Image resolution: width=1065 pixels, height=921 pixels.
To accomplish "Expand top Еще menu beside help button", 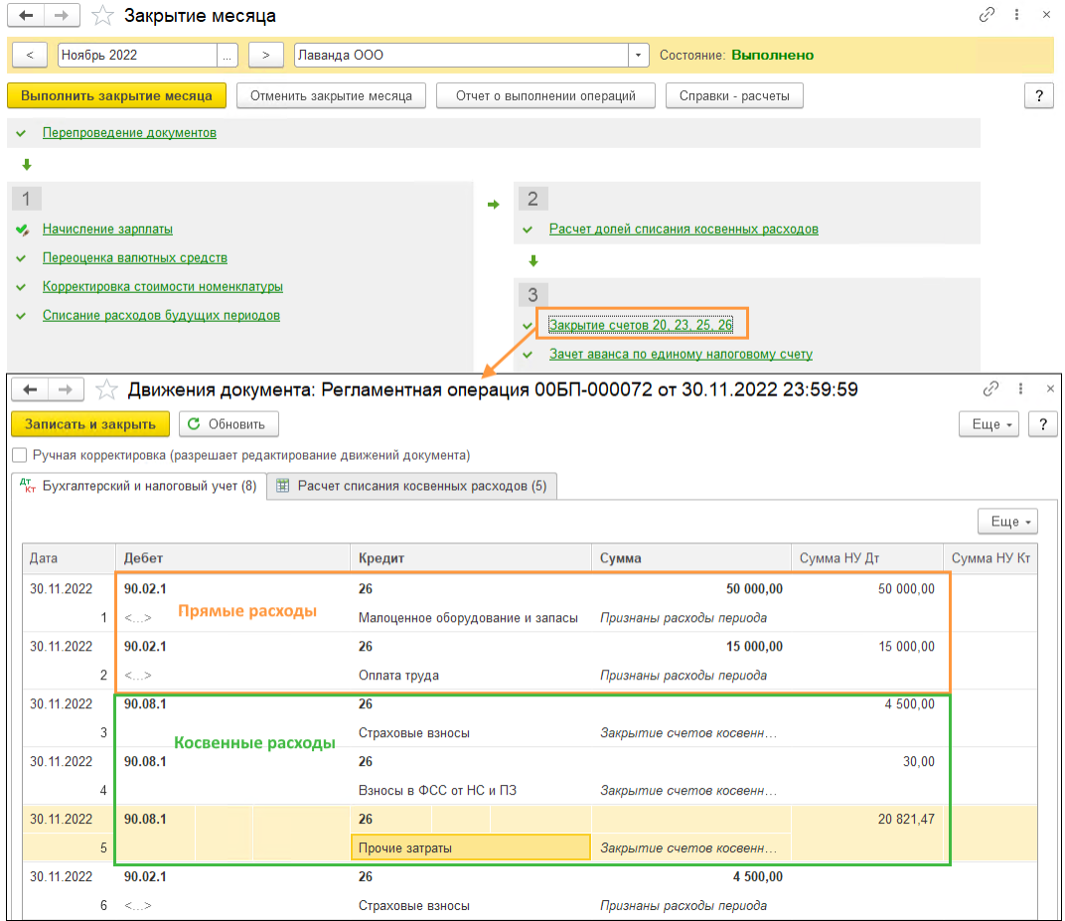I will (989, 424).
